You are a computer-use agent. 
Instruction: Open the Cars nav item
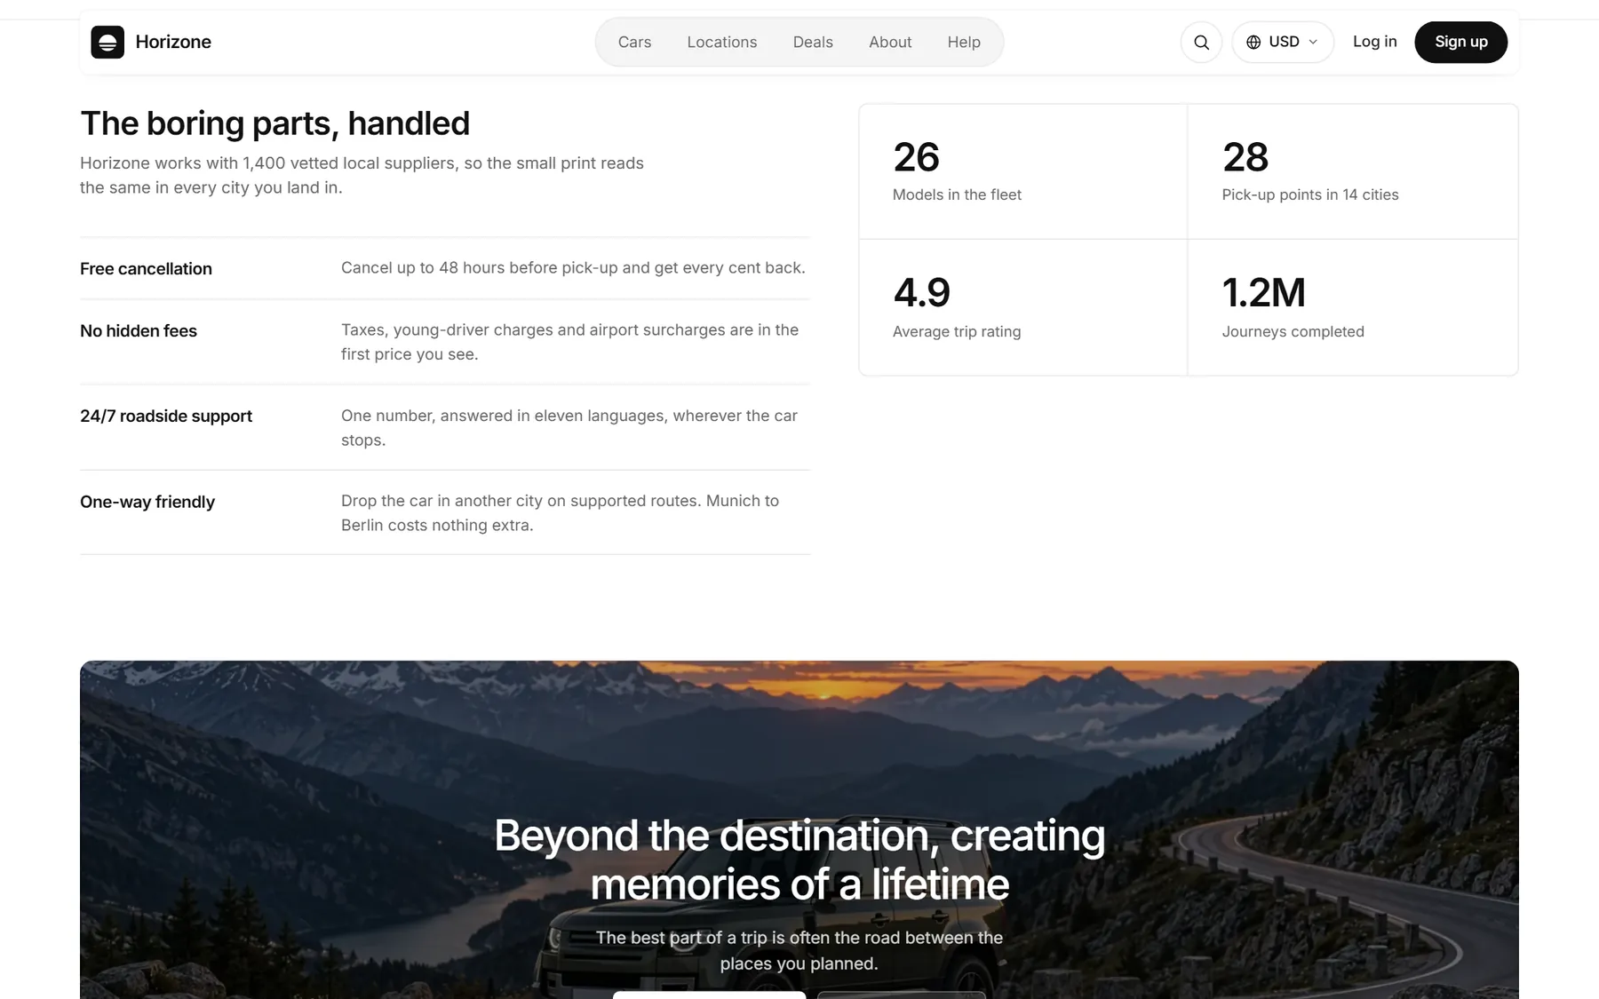coord(634,42)
